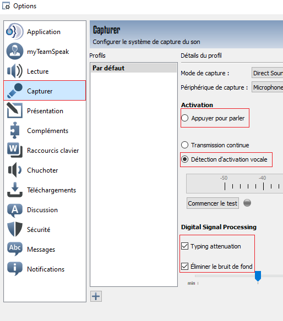The image size is (283, 321).
Task: Open the Sécurité shield icon
Action: tap(14, 229)
